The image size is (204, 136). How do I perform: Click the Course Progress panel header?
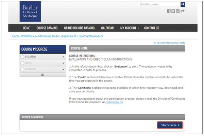click(x=43, y=49)
